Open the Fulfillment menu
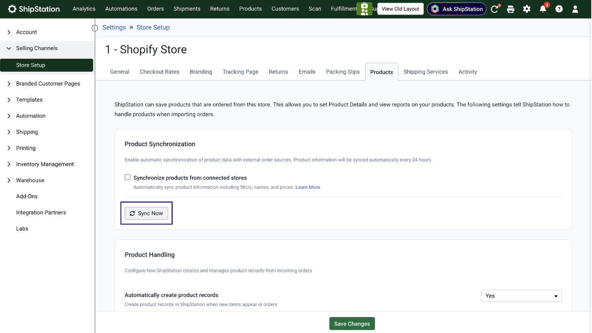592x333 pixels. [x=344, y=9]
